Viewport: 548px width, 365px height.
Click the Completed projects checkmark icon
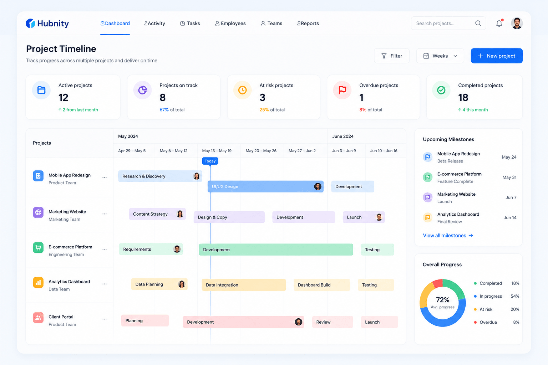441,90
